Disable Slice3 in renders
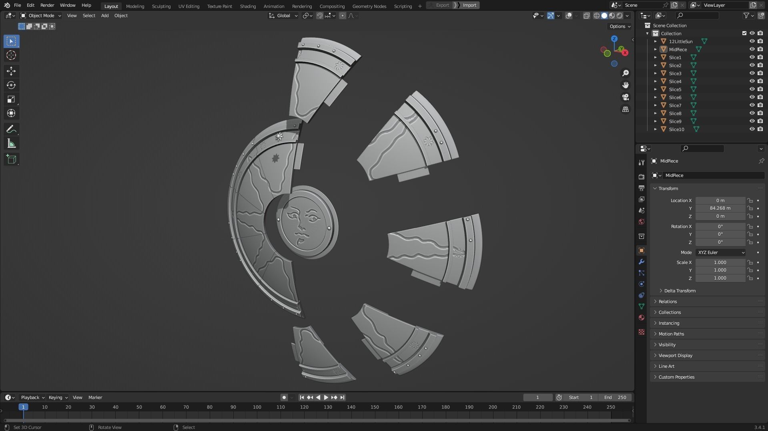 click(x=760, y=73)
